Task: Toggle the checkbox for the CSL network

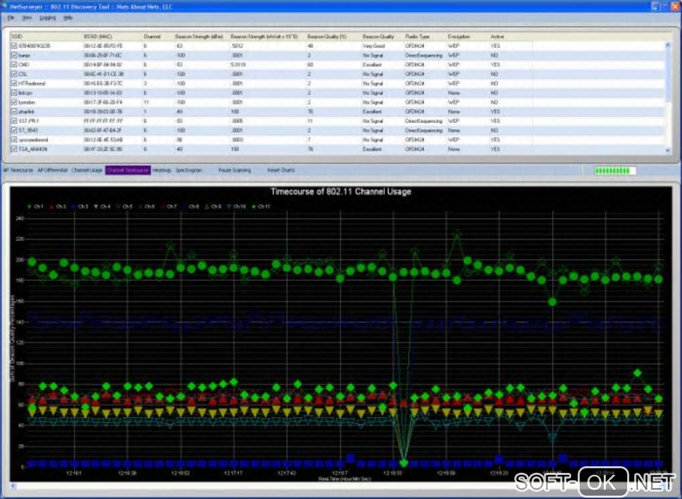Action: click(x=14, y=74)
